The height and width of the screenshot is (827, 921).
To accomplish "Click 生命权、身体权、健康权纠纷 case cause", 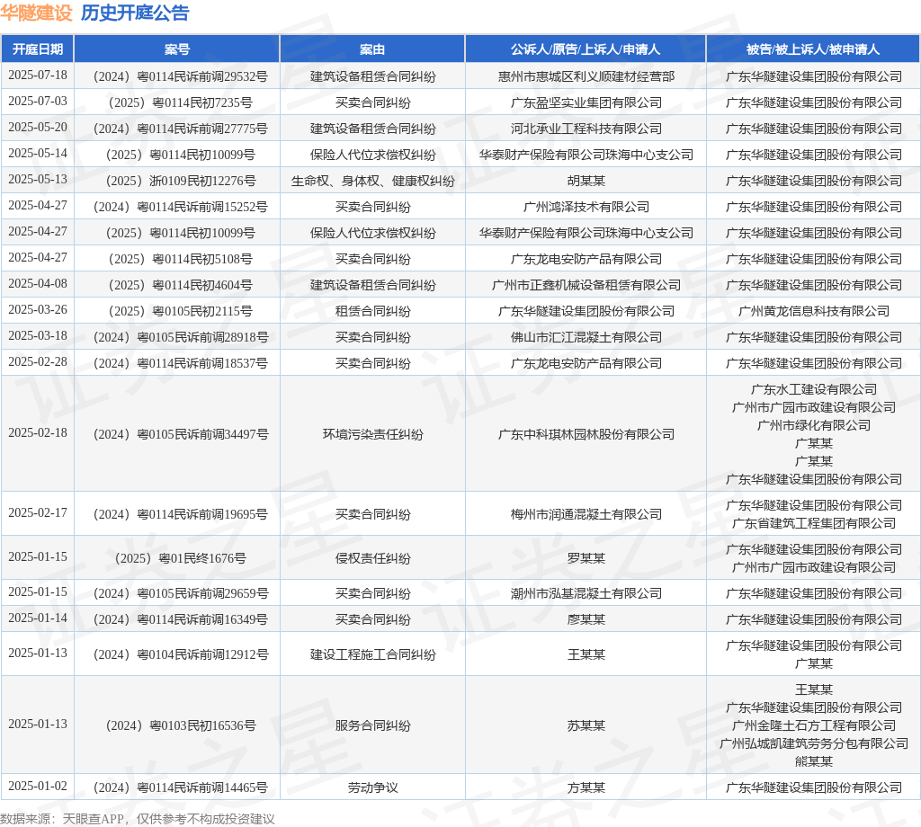I will point(373,181).
